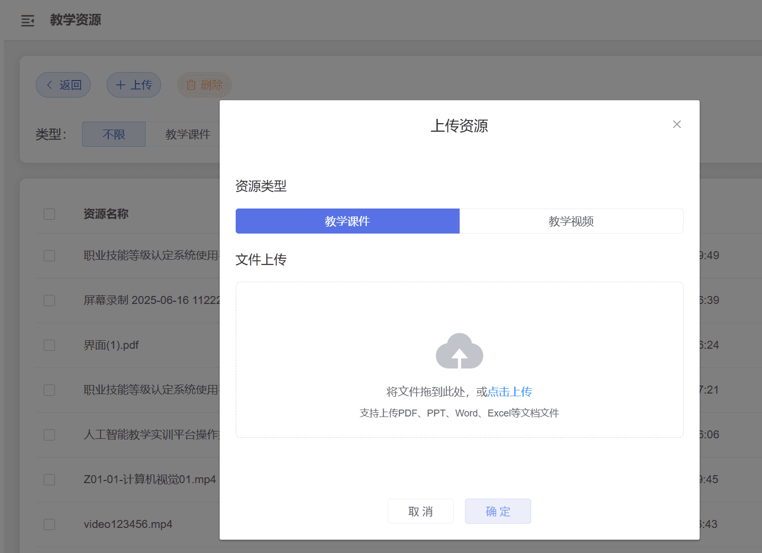This screenshot has width=762, height=553.
Task: Check the box for 界面(1).pdf
Action: coord(50,345)
